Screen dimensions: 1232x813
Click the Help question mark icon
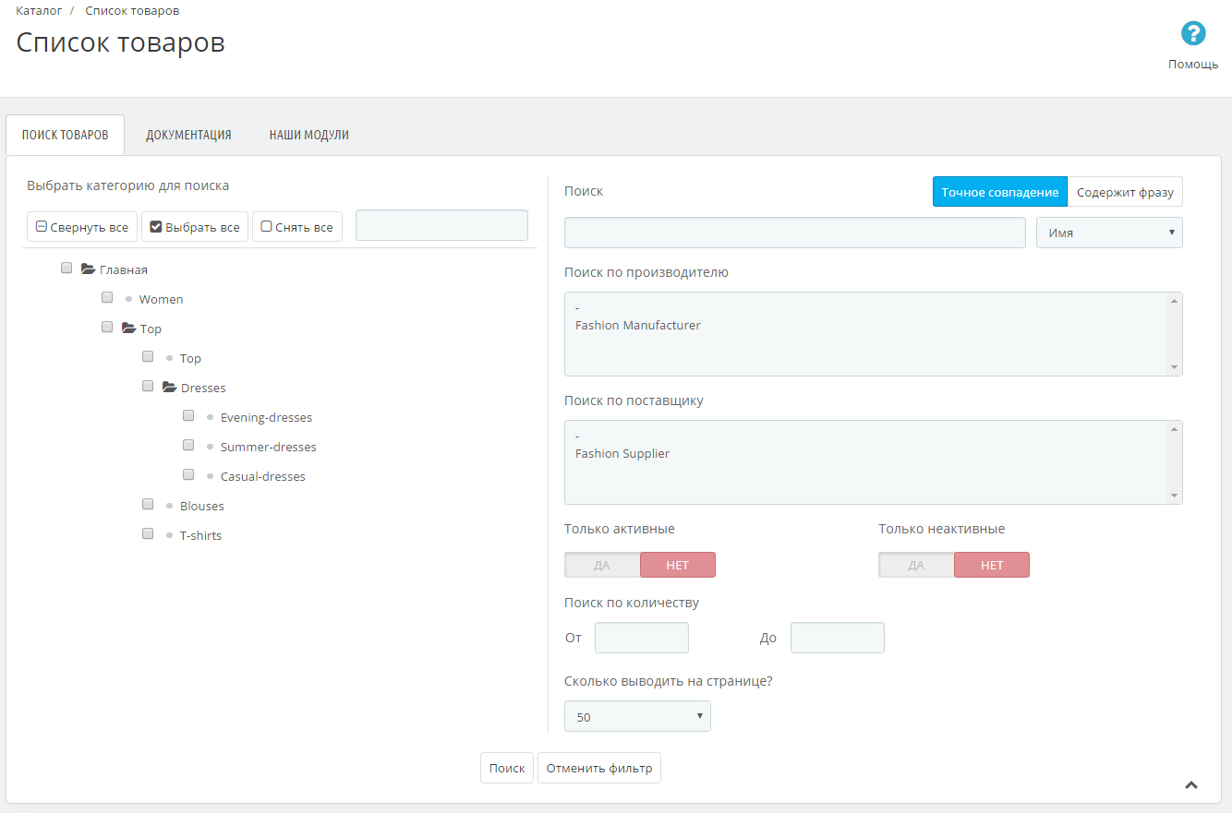click(1193, 34)
